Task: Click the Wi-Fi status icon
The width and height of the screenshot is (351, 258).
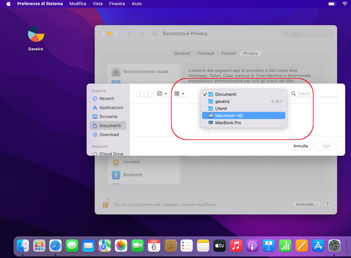Action: tap(345, 3)
